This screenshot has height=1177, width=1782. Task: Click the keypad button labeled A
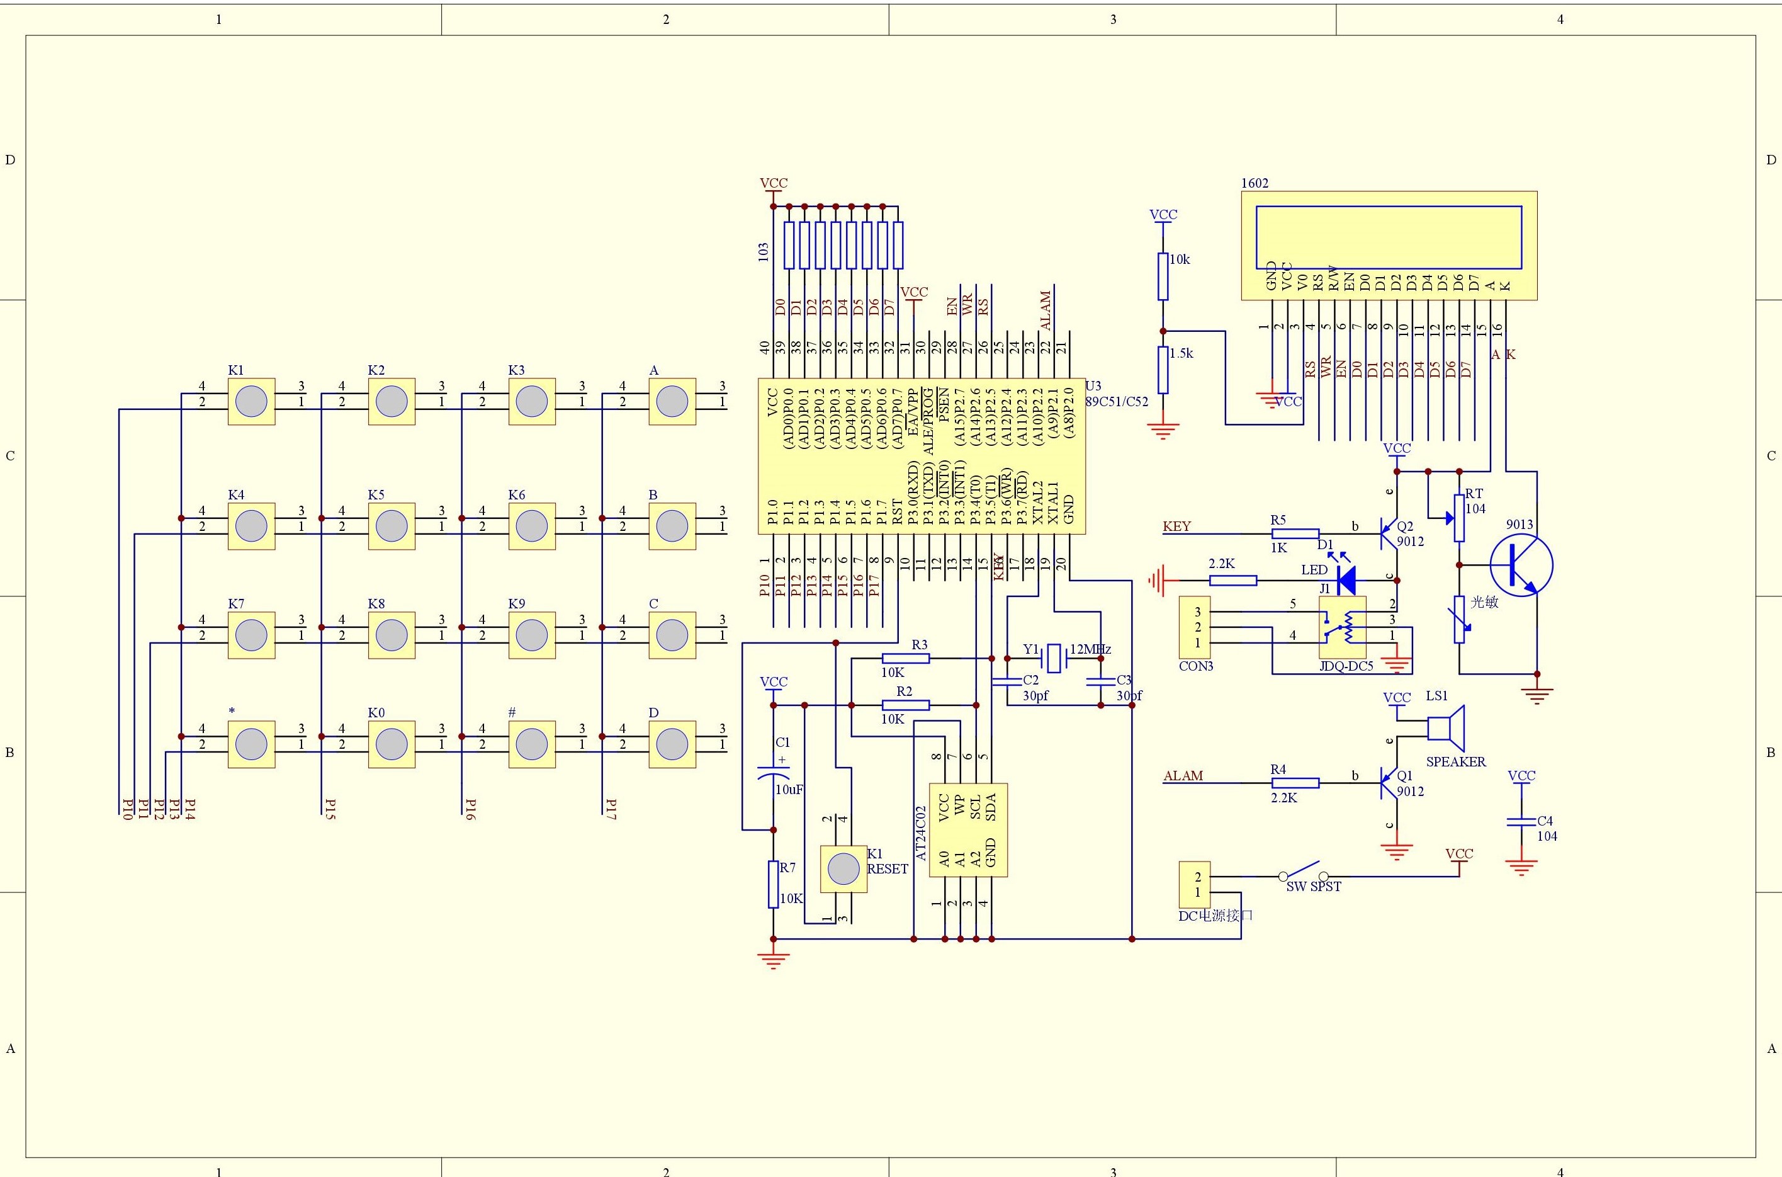(x=672, y=402)
